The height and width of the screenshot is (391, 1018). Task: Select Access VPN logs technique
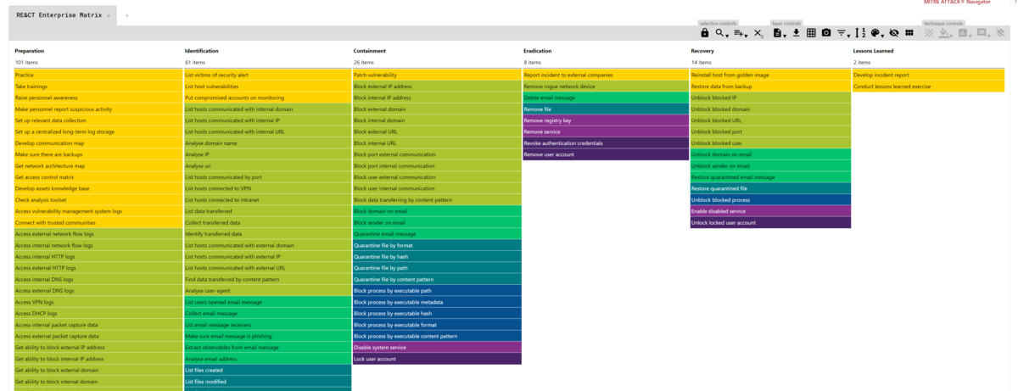tap(98, 302)
